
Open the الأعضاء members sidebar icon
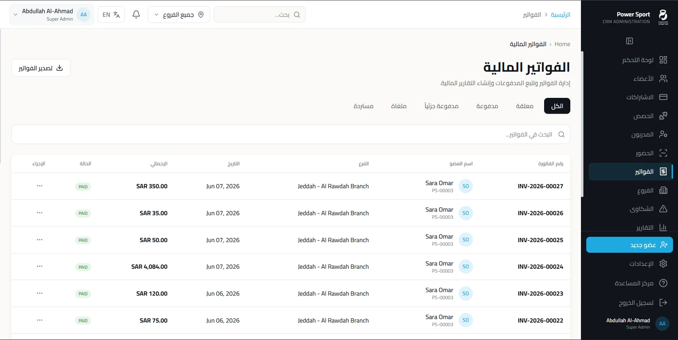(663, 78)
